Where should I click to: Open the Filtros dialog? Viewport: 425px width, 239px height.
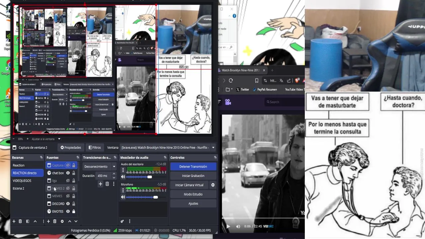click(95, 148)
